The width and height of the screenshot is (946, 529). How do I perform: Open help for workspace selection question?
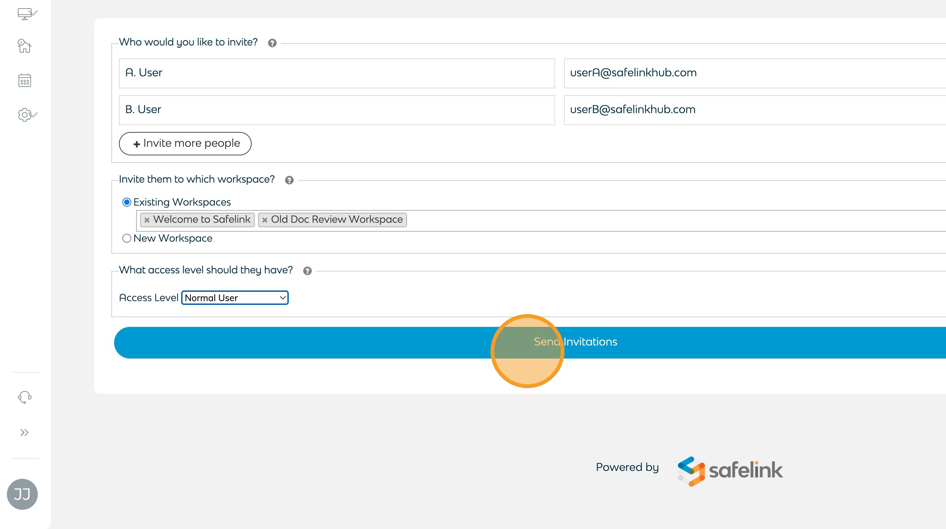289,180
